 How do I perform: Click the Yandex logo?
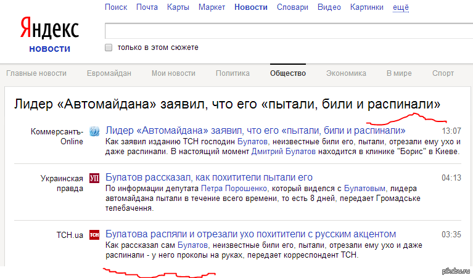(x=49, y=29)
